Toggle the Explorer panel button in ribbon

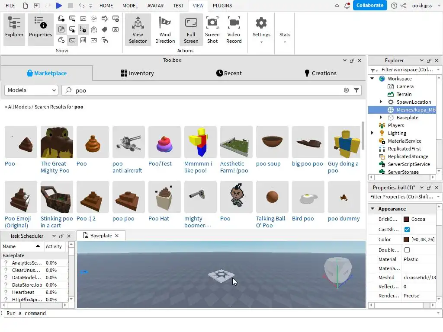[14, 29]
